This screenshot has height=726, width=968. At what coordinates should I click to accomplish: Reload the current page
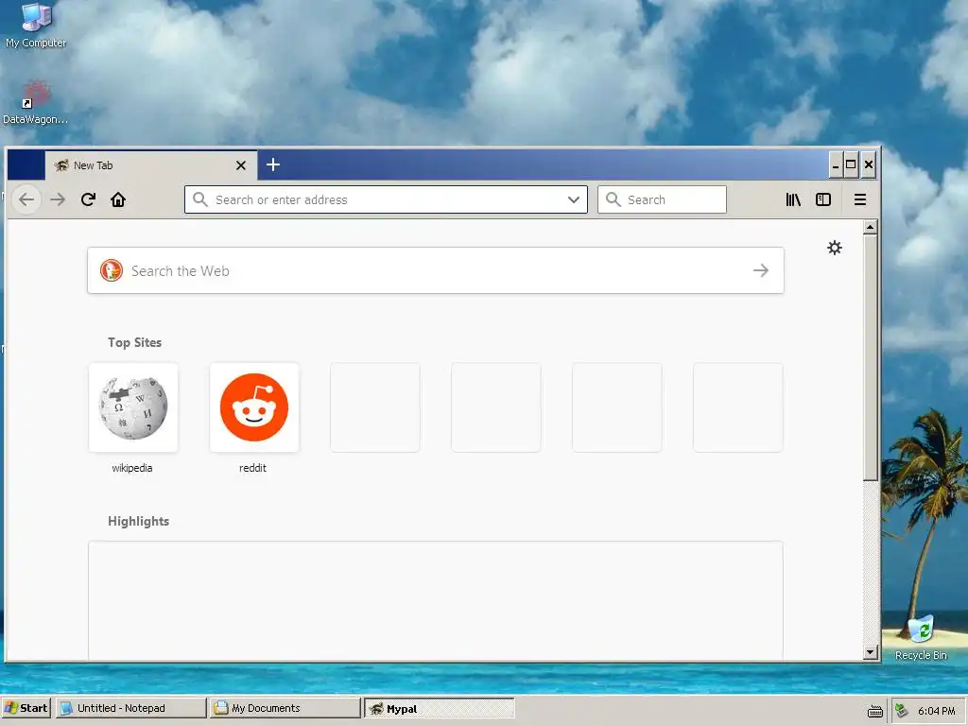[88, 199]
